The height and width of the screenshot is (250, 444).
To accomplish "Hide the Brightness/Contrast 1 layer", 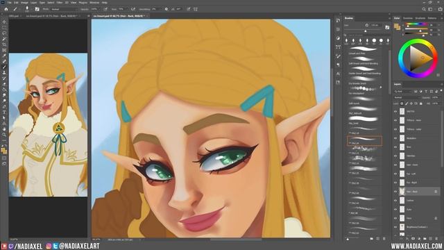I will [395, 227].
